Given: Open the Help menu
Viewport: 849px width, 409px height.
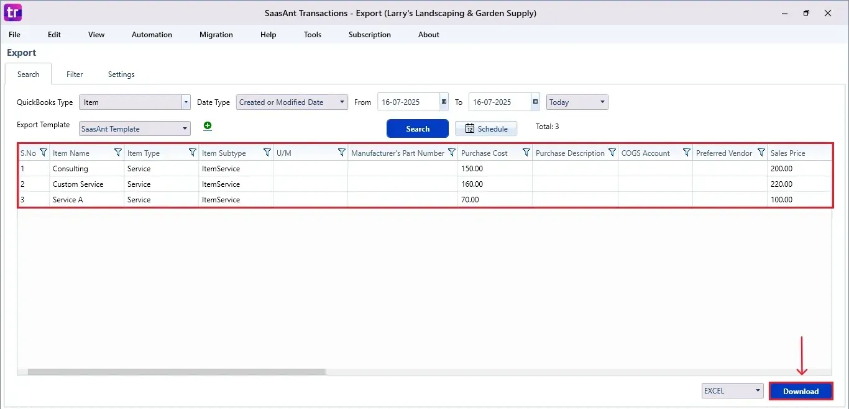Looking at the screenshot, I should tap(268, 35).
